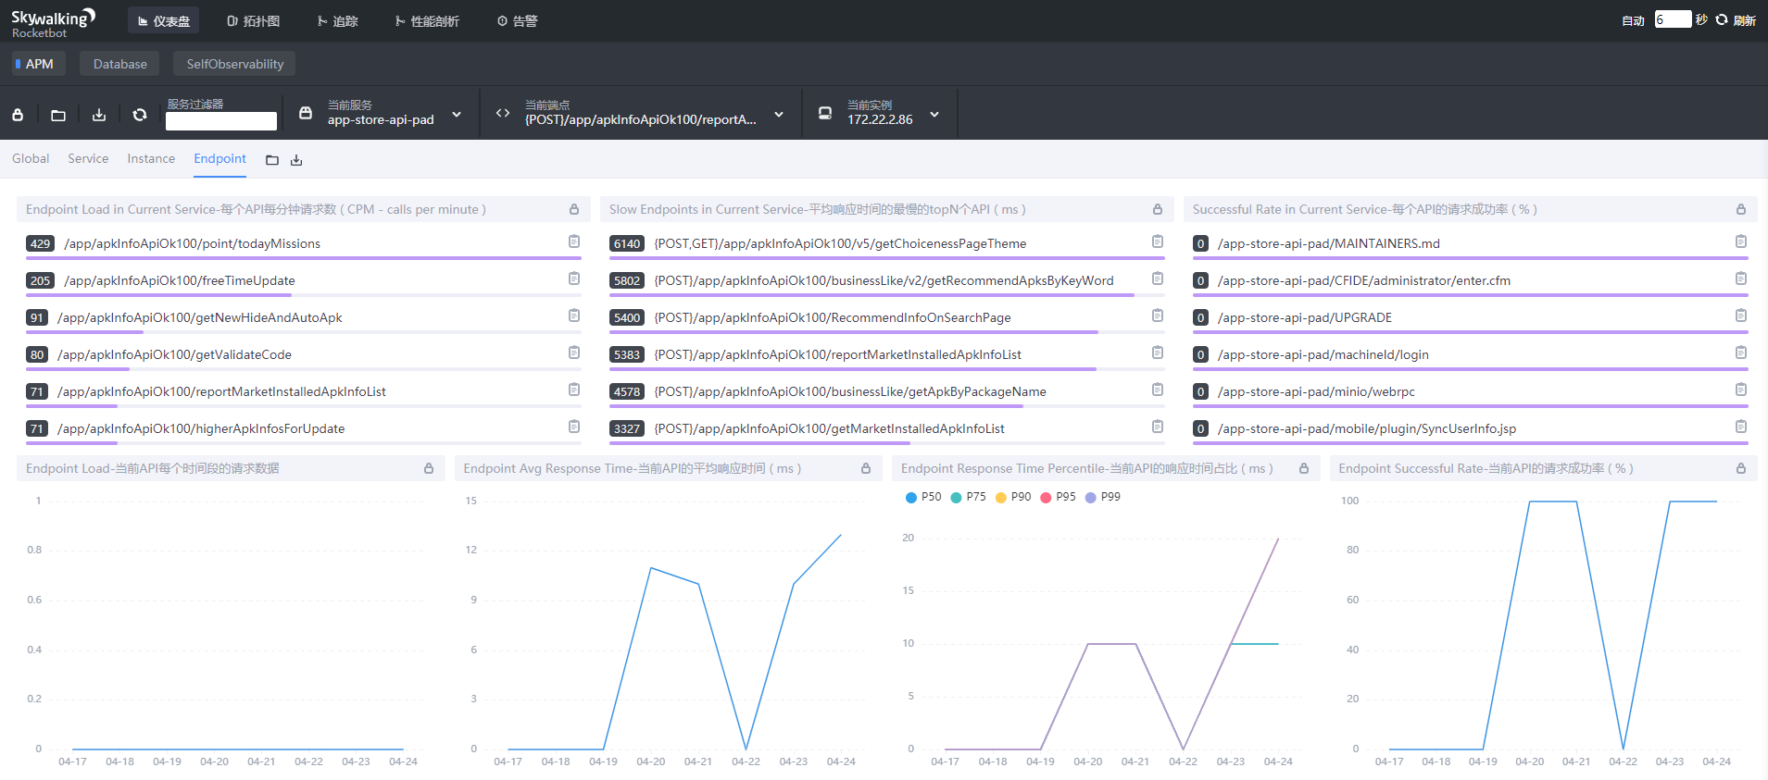
Task: Click the lock icon on the Endpoint Load in Current Service panel
Action: (574, 209)
